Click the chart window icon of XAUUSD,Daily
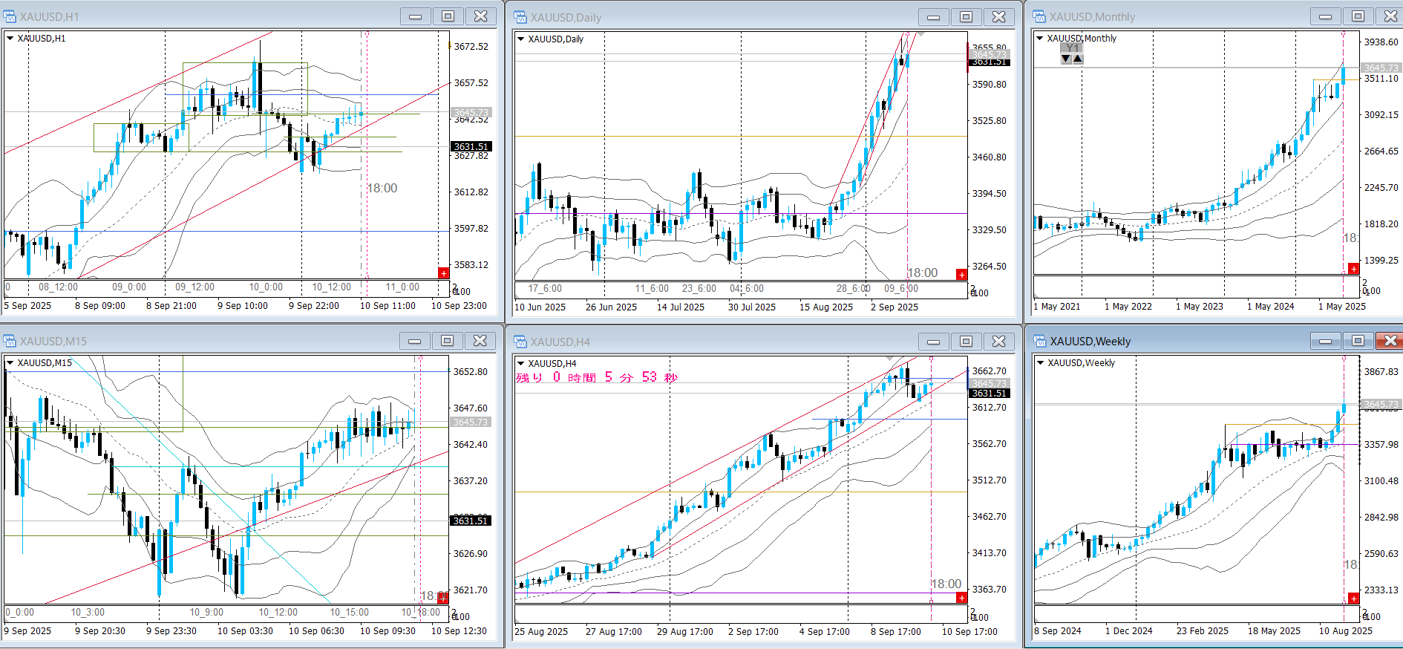The image size is (1403, 649). pyautogui.click(x=520, y=17)
